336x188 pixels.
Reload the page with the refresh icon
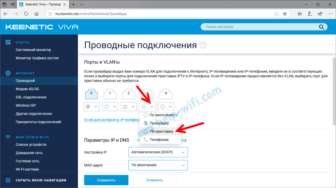26,14
